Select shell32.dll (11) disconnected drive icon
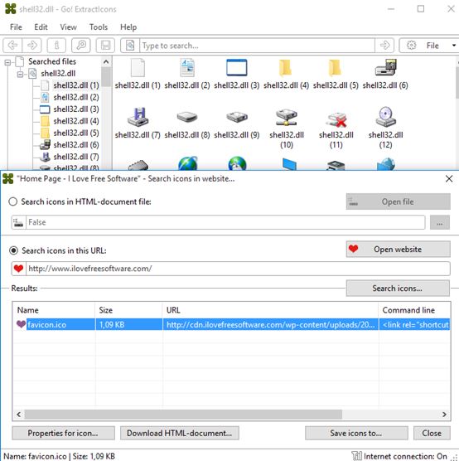 pyautogui.click(x=336, y=119)
